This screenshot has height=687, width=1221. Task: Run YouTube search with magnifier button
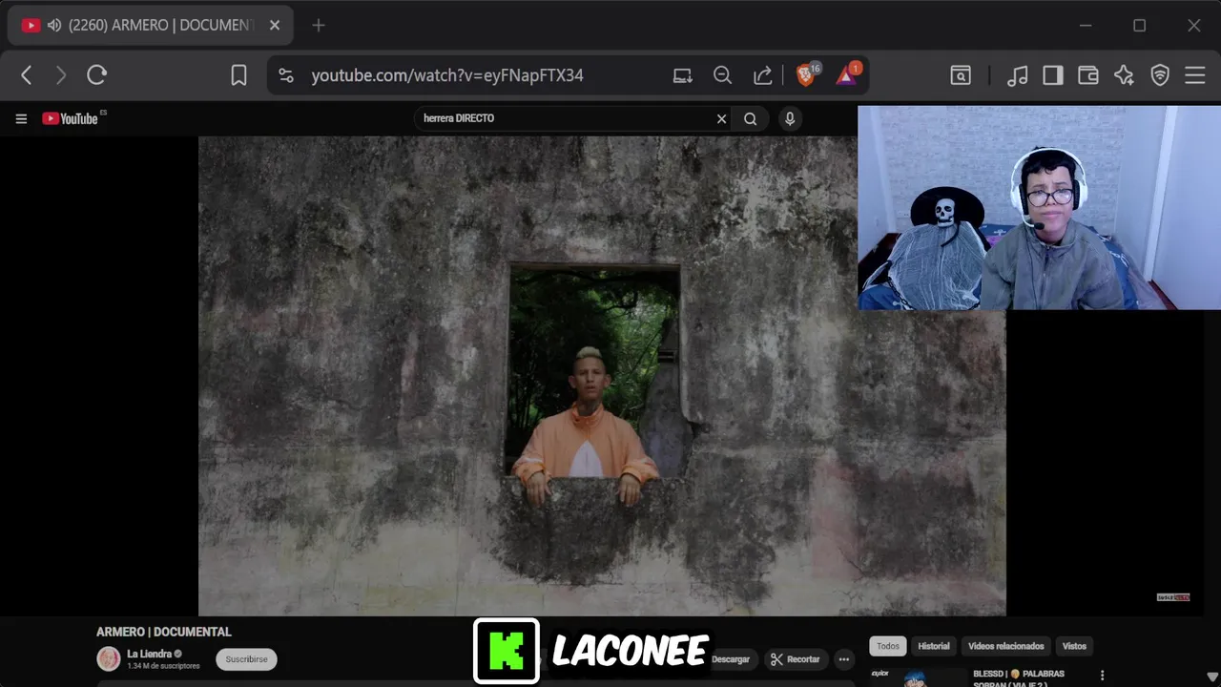(751, 119)
